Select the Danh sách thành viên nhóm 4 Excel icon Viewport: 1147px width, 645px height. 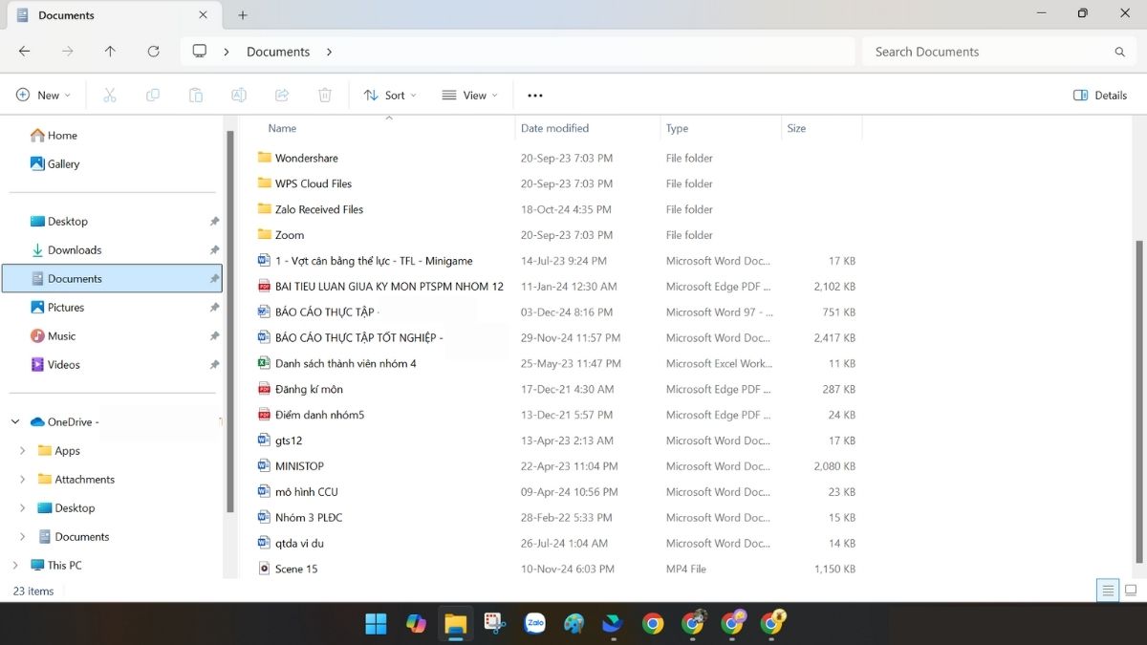(265, 363)
